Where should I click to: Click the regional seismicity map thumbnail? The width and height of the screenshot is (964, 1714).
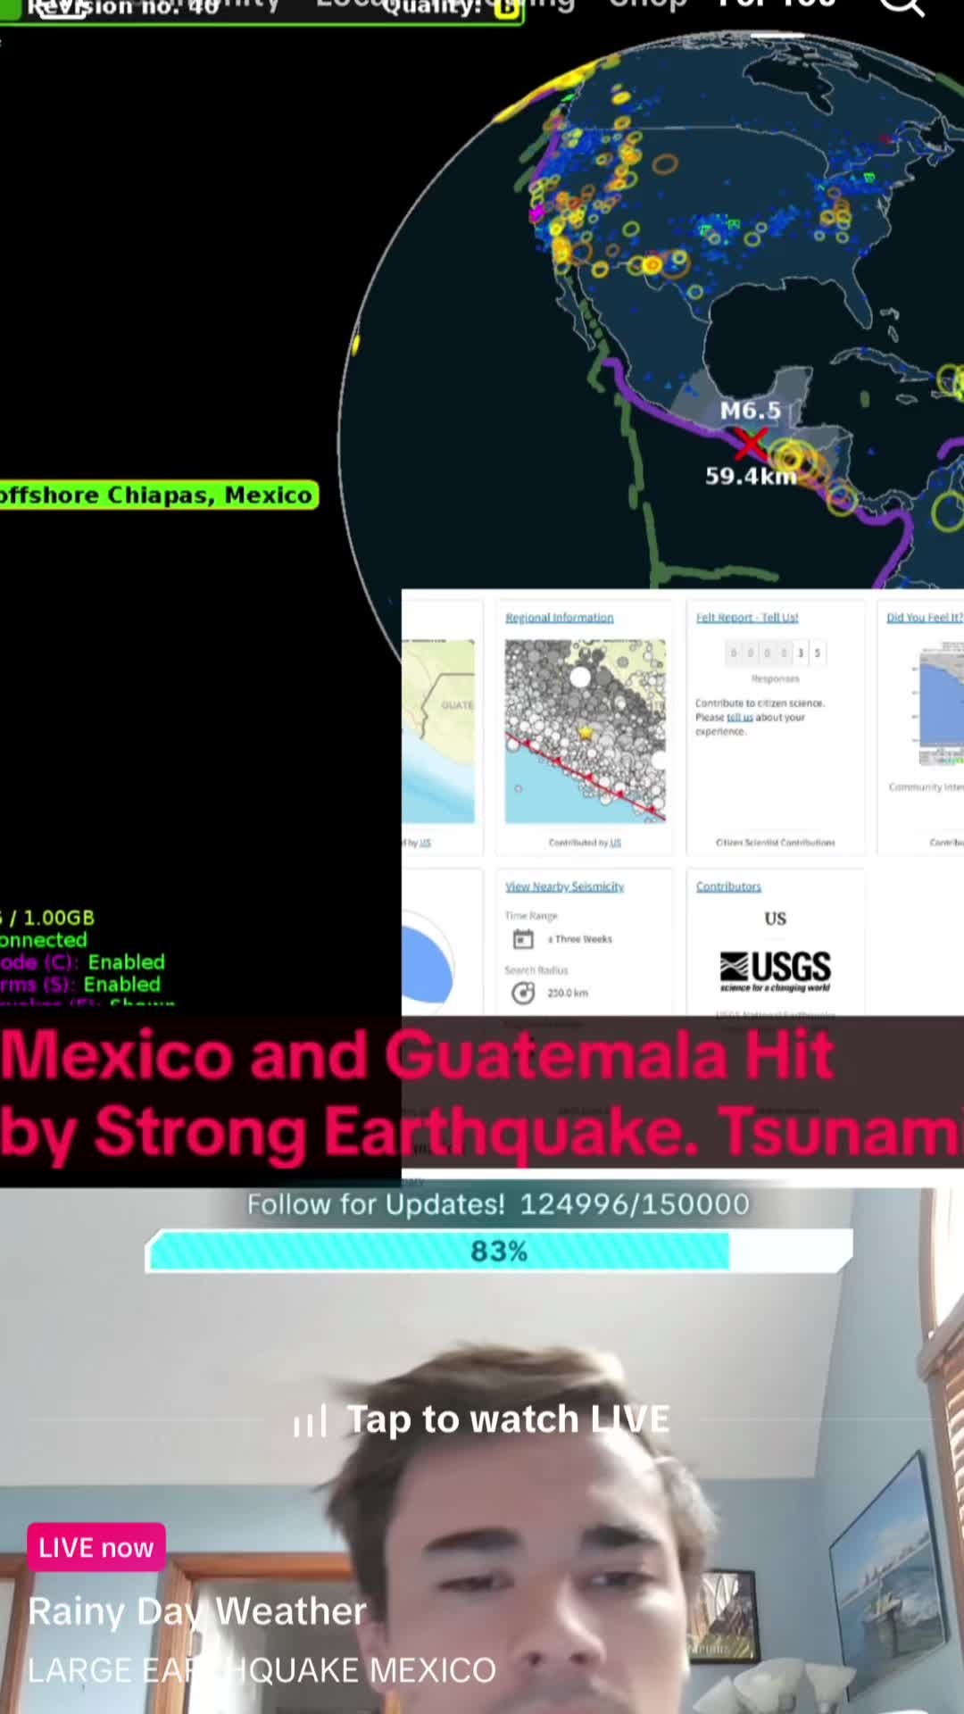pyautogui.click(x=586, y=731)
